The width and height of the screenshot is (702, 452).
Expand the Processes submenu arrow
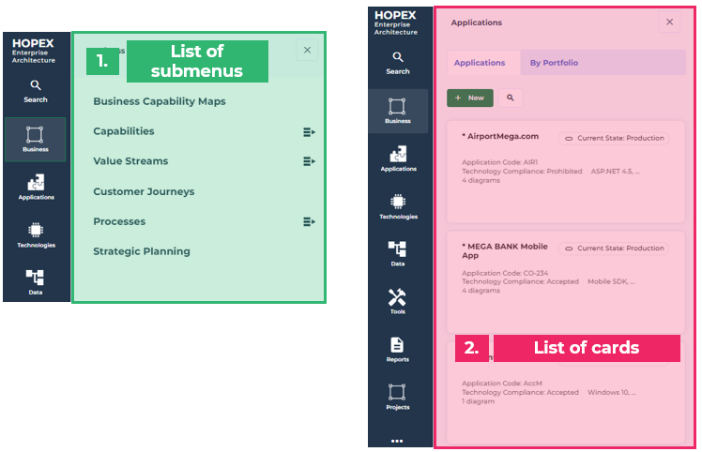309,222
